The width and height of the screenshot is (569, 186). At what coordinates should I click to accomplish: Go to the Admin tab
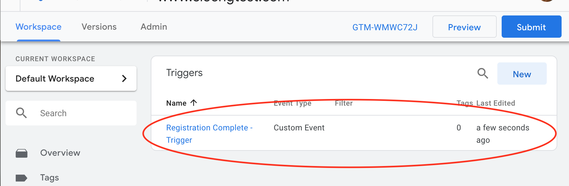(154, 27)
